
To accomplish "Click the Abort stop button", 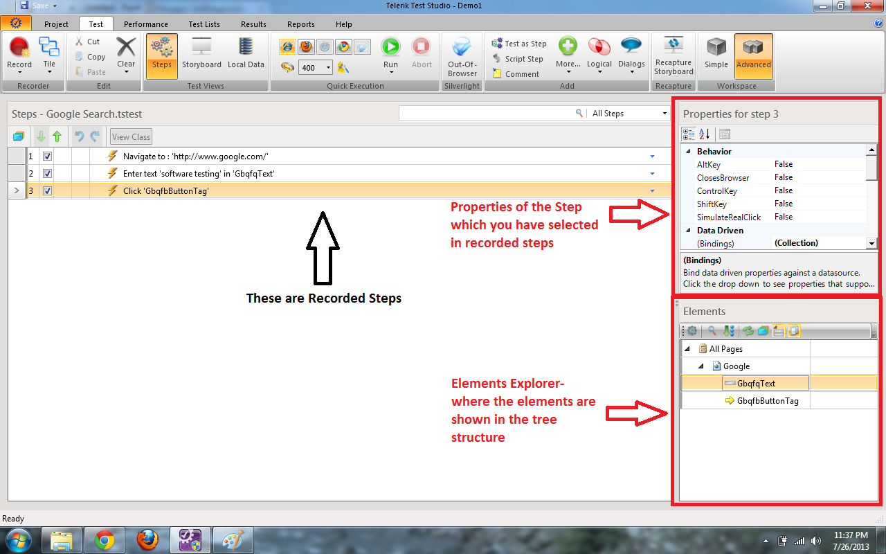I will [422, 53].
